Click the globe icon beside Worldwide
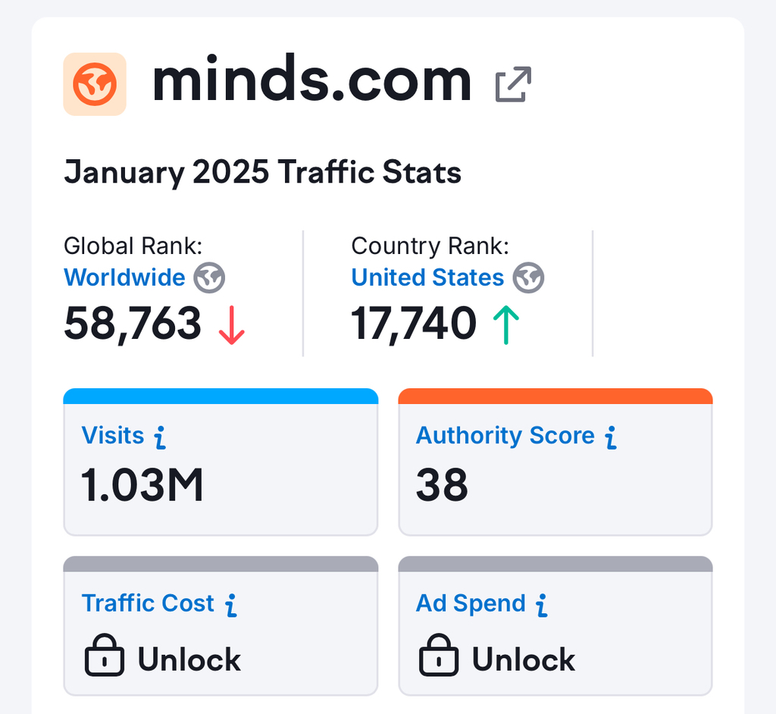The height and width of the screenshot is (714, 776). [x=209, y=278]
